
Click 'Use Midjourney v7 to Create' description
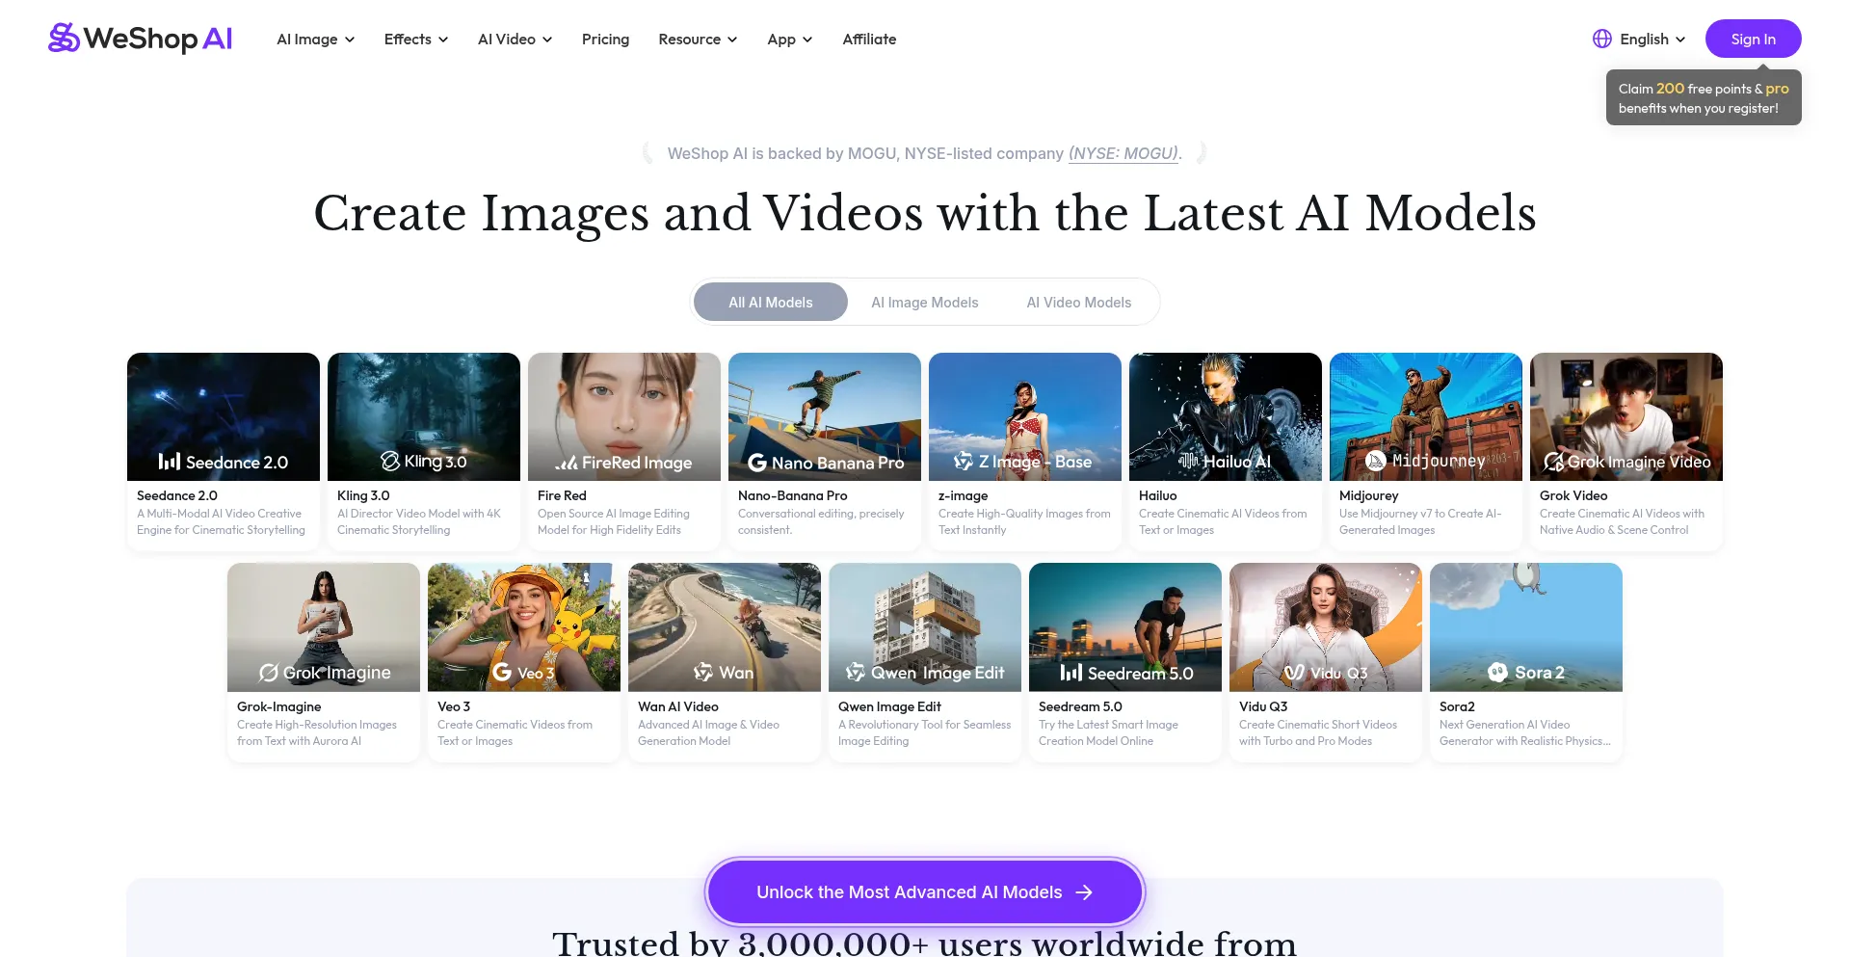click(x=1420, y=521)
